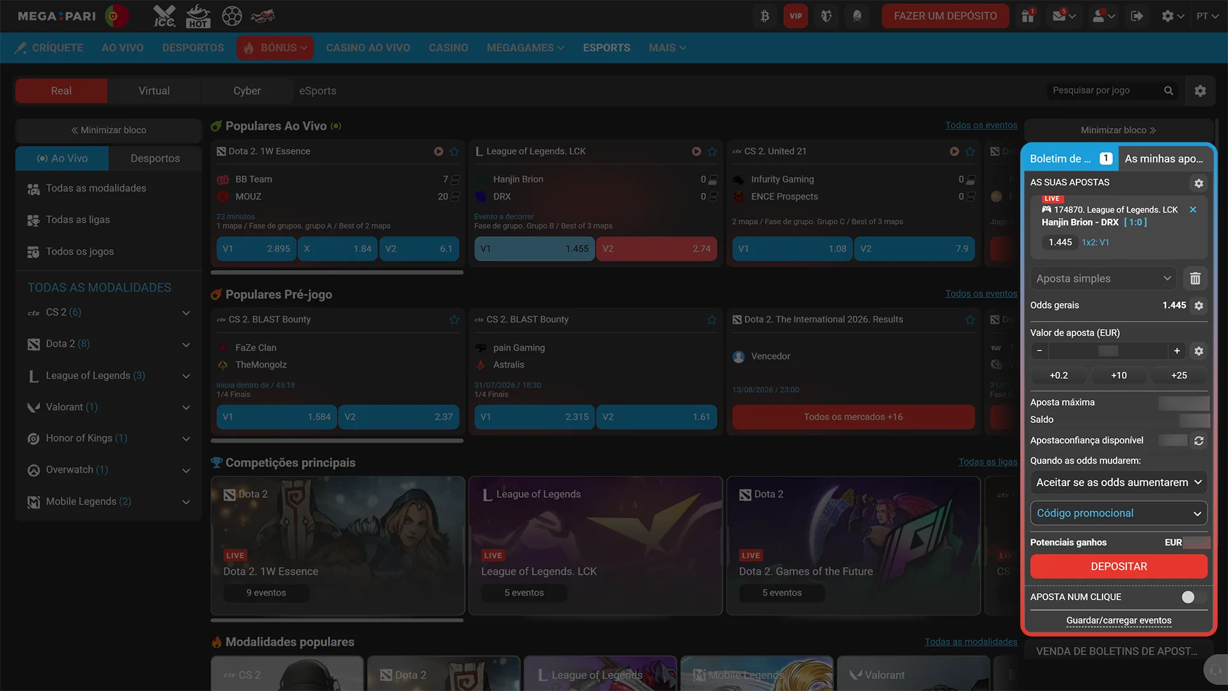Open the support headset chat icon
This screenshot has height=691, width=1228.
pyautogui.click(x=1215, y=671)
